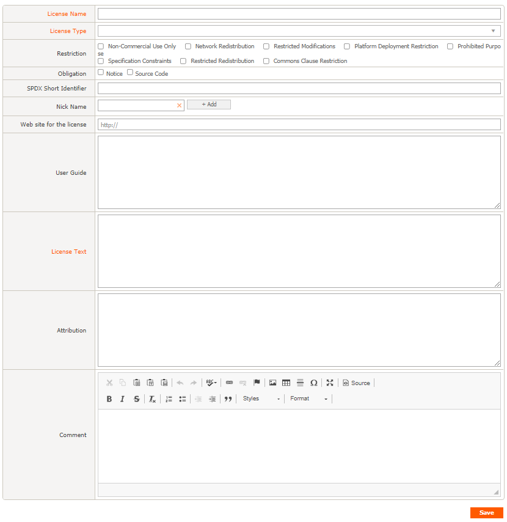Viewport: 507px width, 522px height.
Task: Click inside the License Text textarea
Action: [x=299, y=251]
